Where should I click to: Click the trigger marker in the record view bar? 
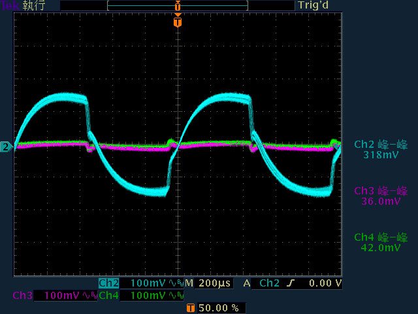pyautogui.click(x=178, y=5)
